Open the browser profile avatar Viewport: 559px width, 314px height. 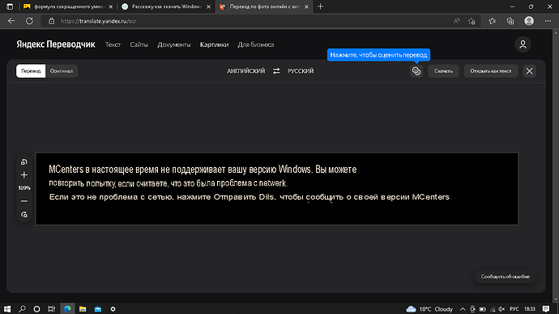pyautogui.click(x=529, y=21)
